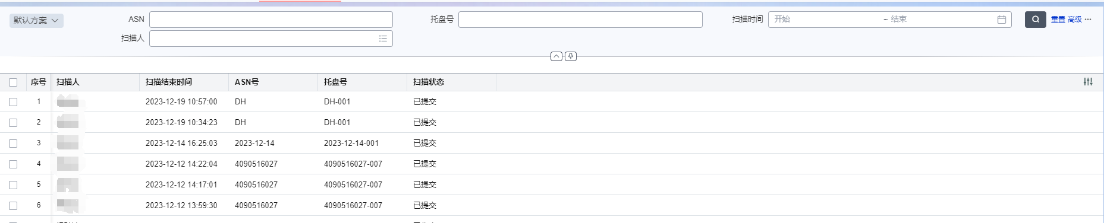Select checkbox of row 6

pos(13,206)
